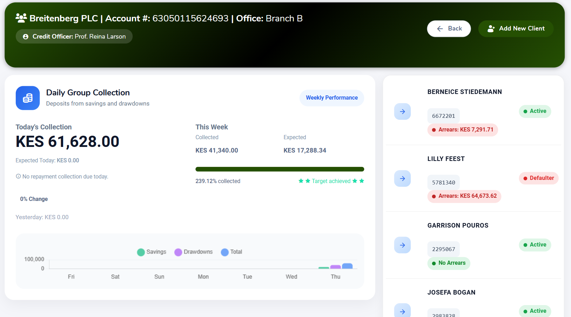Open Garrison Pouros's client arrow

pos(403,245)
